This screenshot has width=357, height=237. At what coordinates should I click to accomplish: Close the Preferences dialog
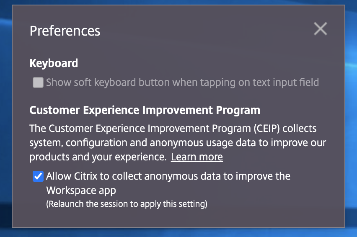(321, 29)
